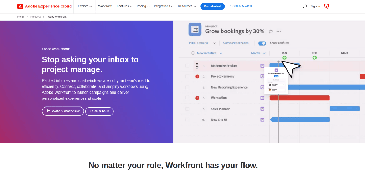Click the JAN column header

284,53
